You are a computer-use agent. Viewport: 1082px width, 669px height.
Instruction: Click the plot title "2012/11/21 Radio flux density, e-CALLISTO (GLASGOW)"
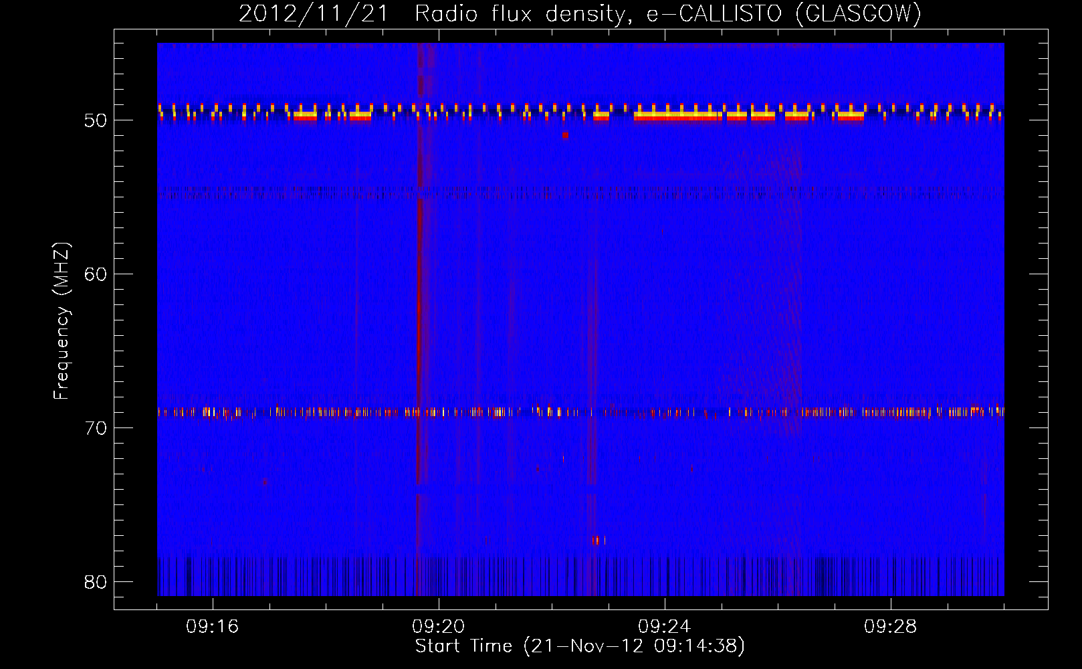[580, 13]
